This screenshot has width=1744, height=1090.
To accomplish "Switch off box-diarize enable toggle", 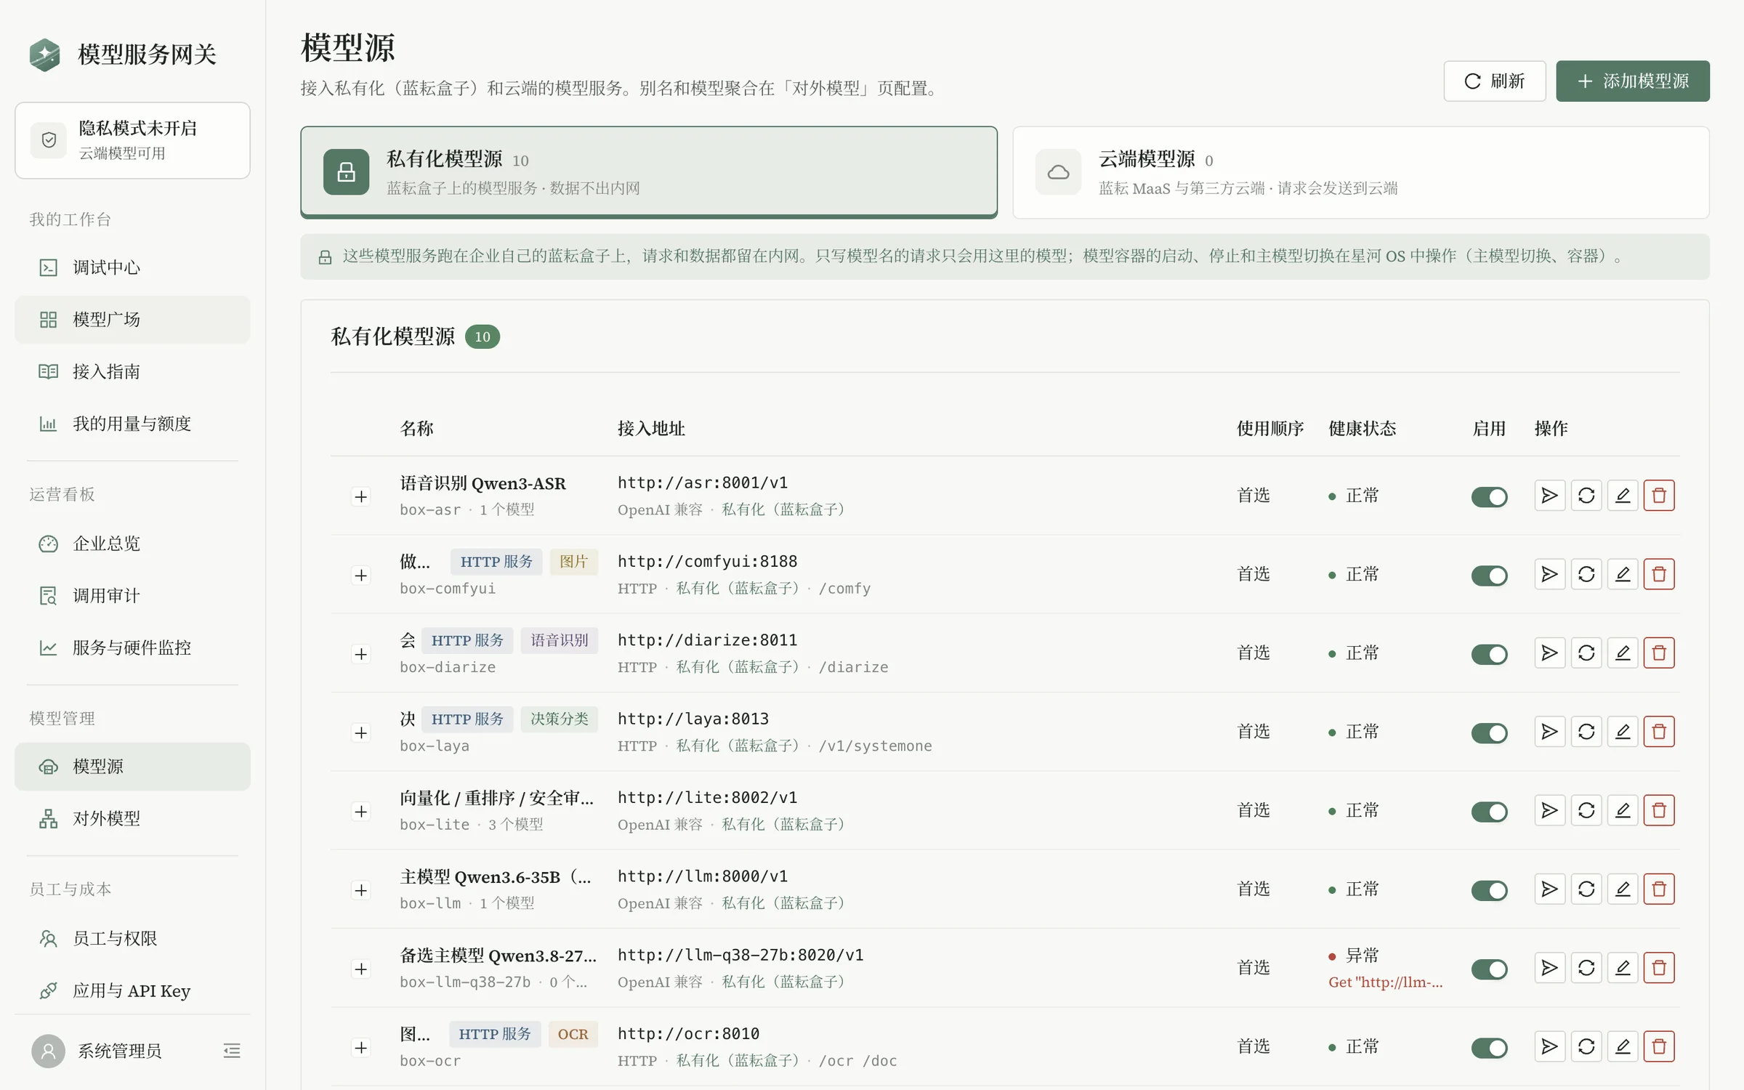I will [x=1489, y=654].
